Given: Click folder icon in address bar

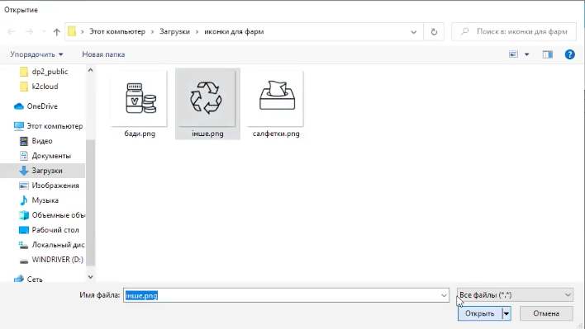Looking at the screenshot, I should pyautogui.click(x=72, y=31).
